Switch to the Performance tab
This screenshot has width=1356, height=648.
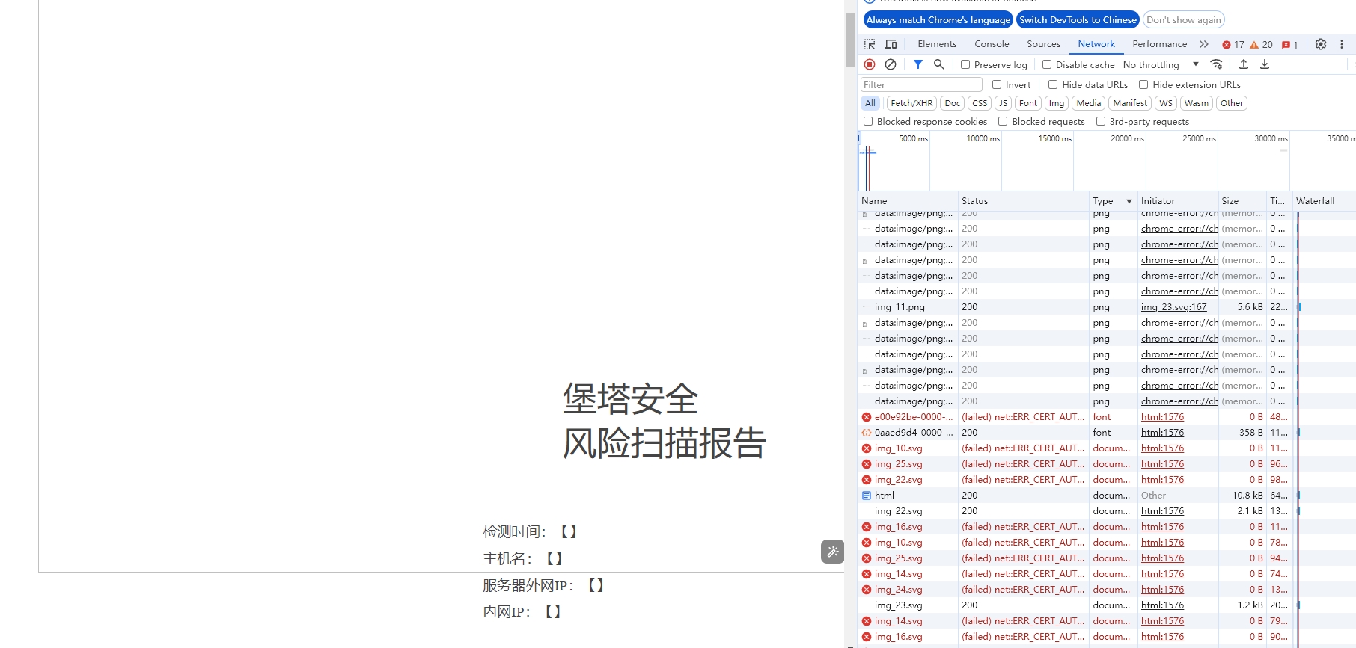(x=1159, y=44)
